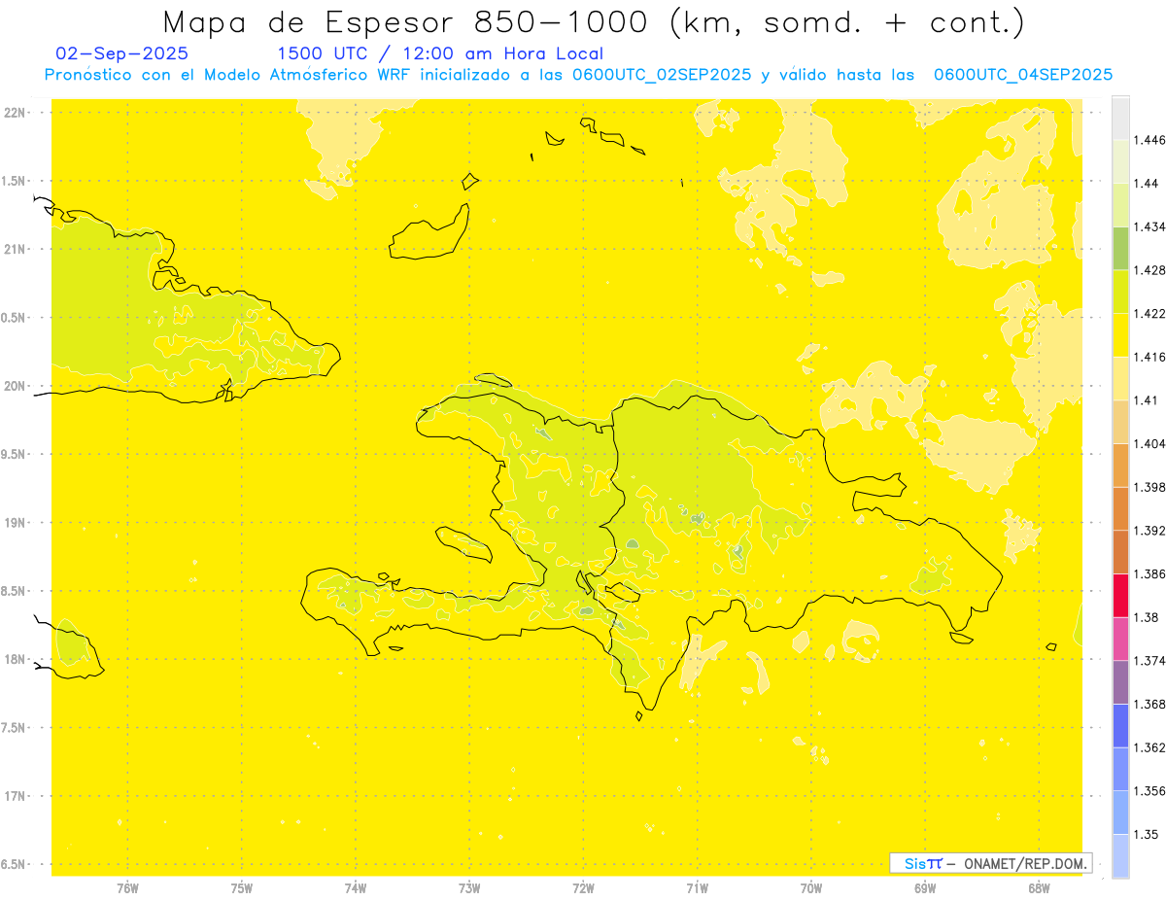The image size is (1166, 901).
Task: Click the colorbar value "1.41"
Action: pyautogui.click(x=1145, y=400)
